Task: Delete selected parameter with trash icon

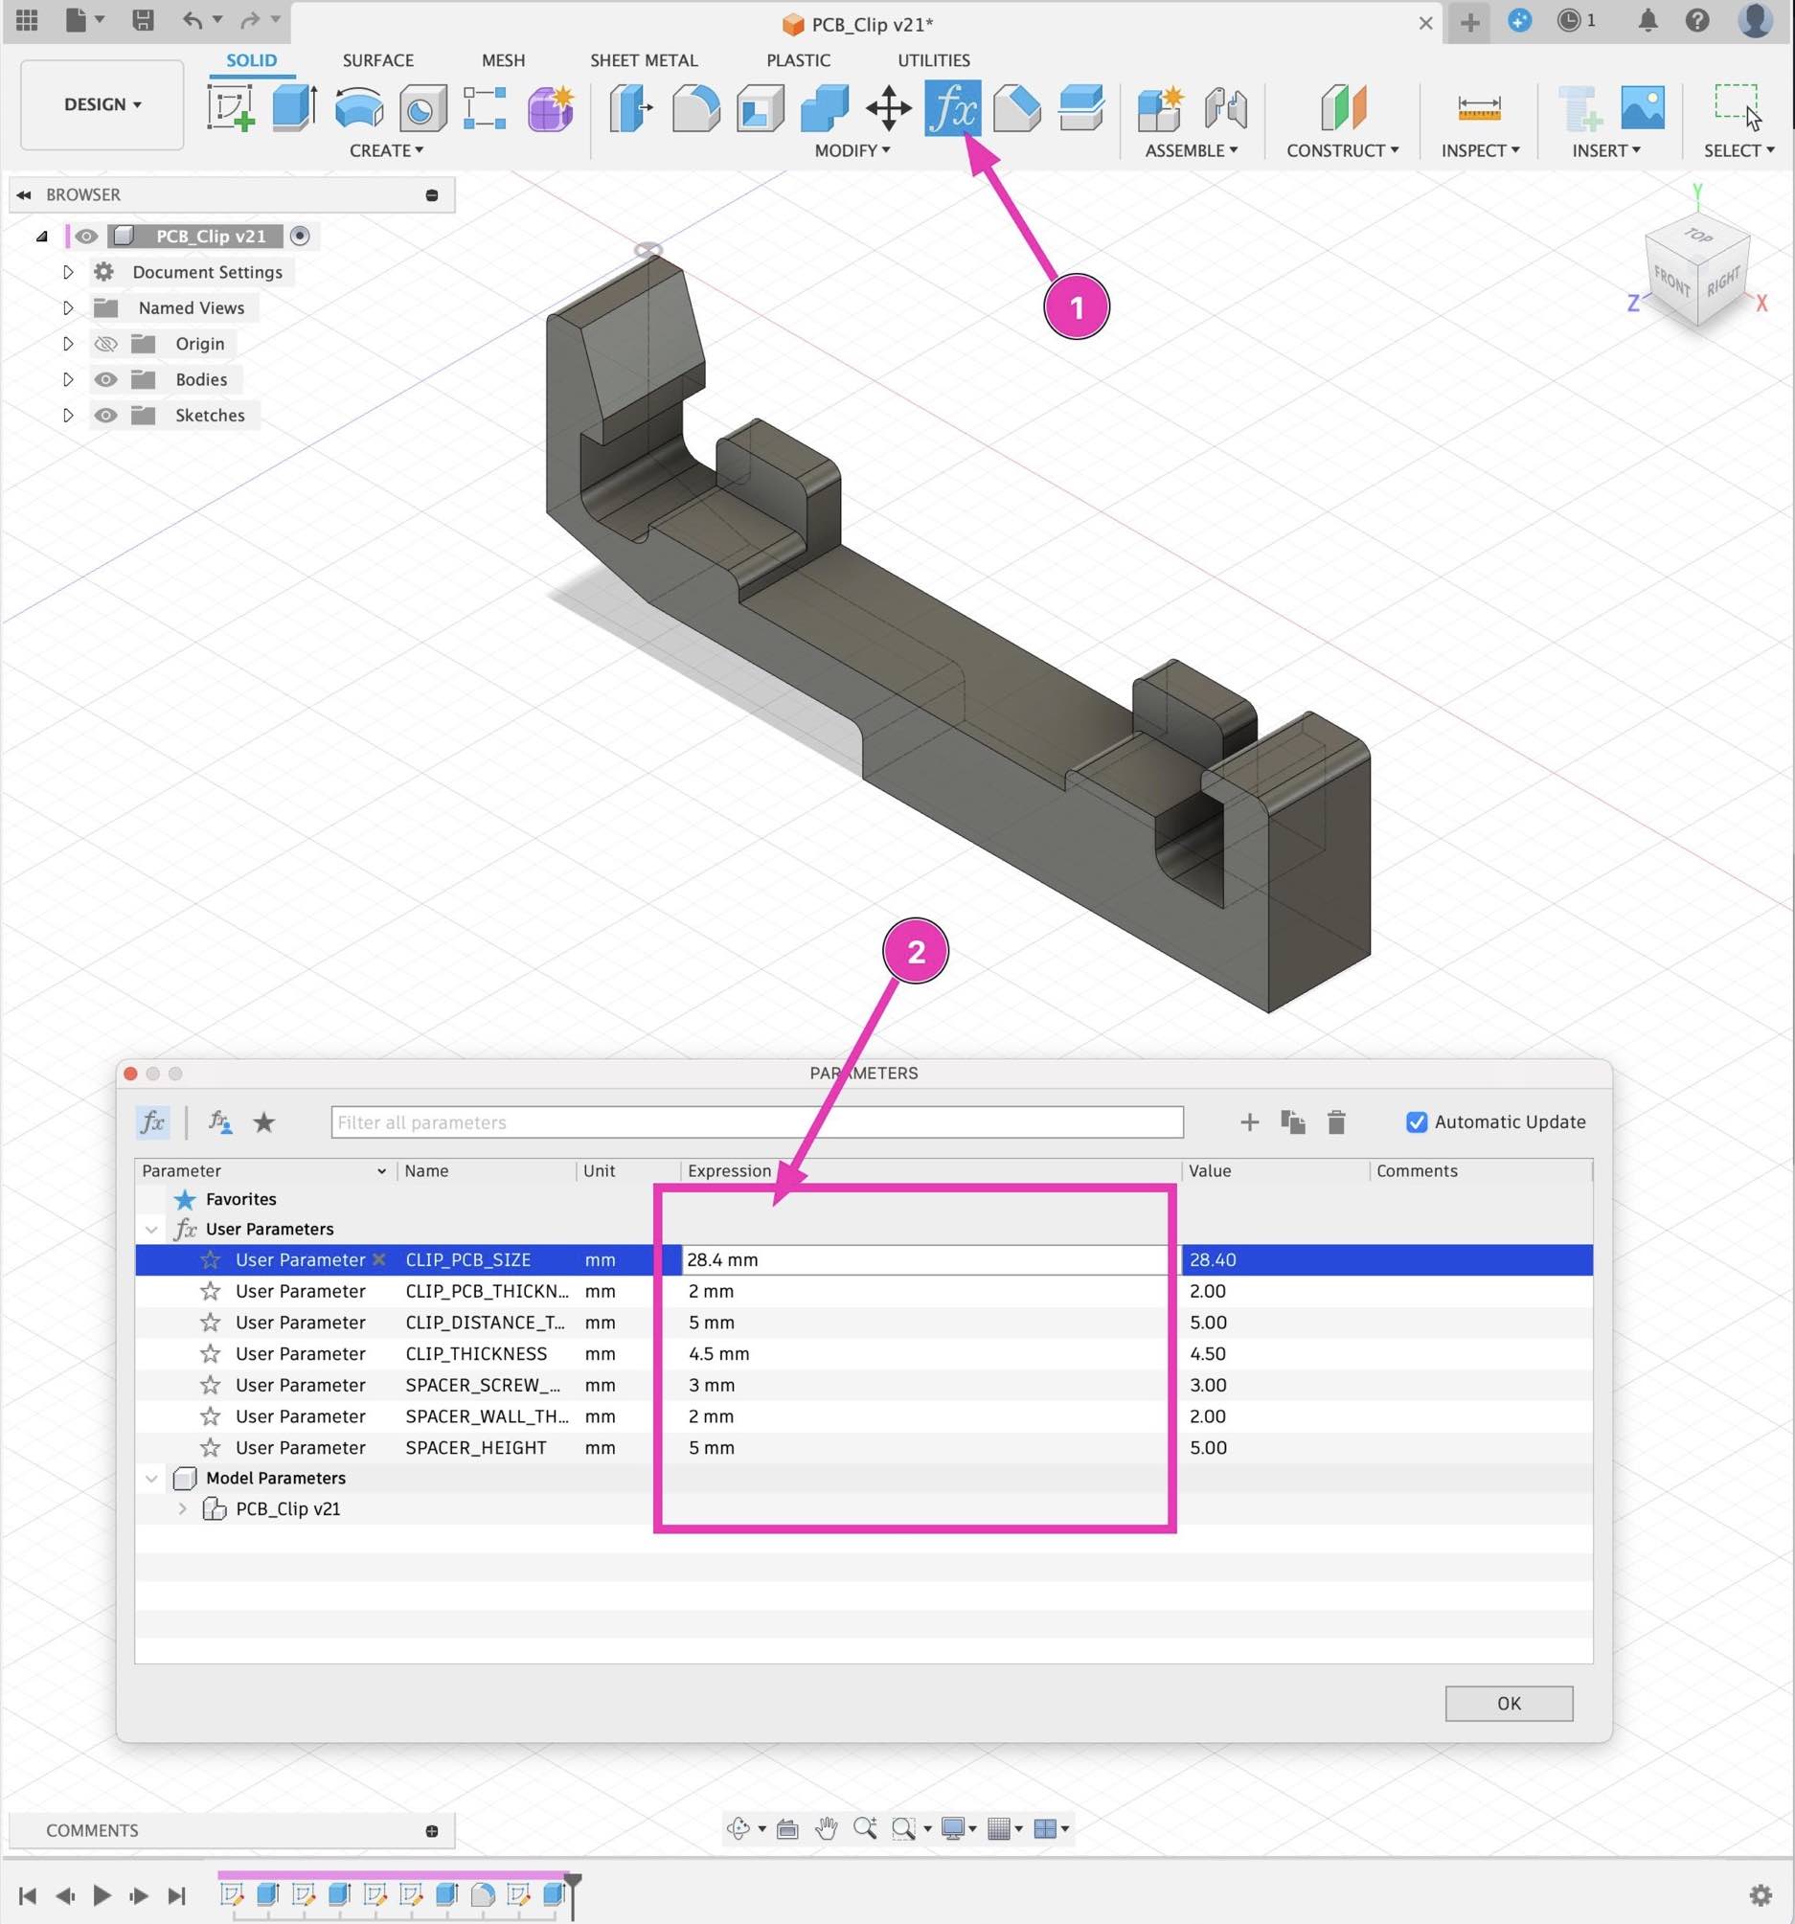Action: coord(1336,1121)
